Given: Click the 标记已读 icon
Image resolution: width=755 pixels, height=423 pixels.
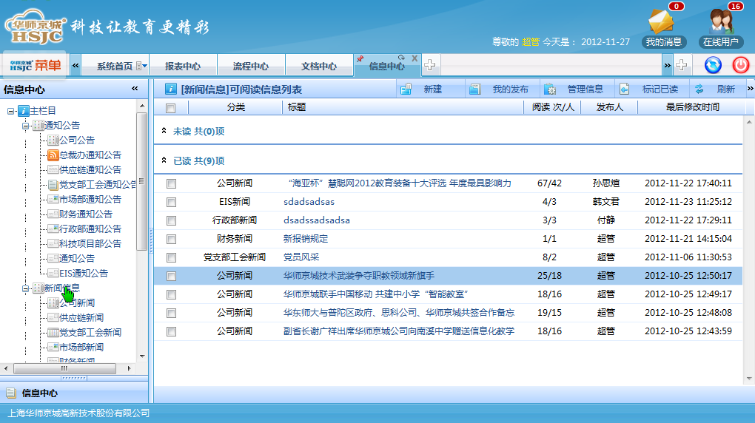Looking at the screenshot, I should pos(625,89).
